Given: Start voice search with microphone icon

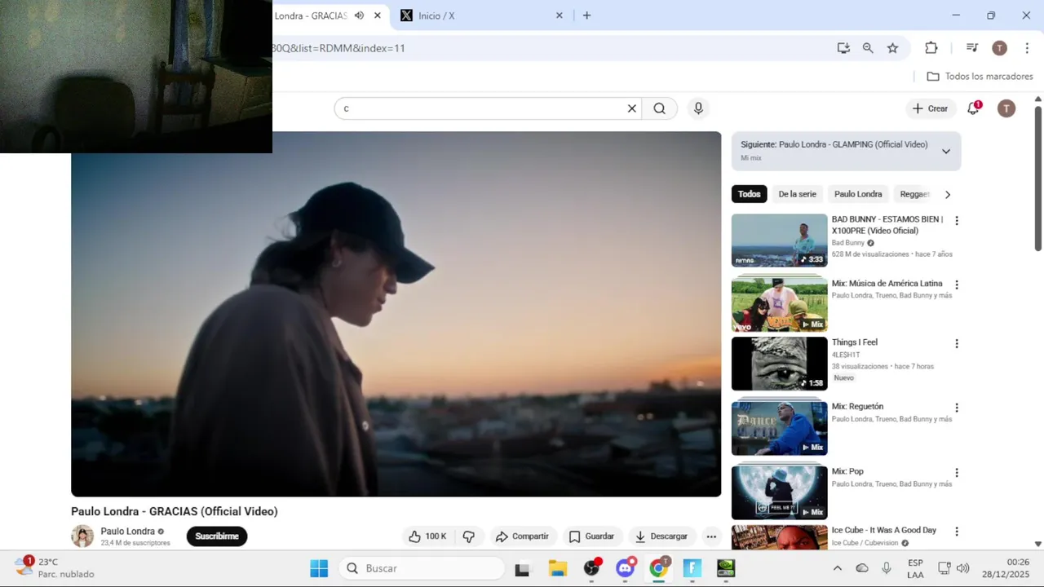Looking at the screenshot, I should [x=698, y=108].
